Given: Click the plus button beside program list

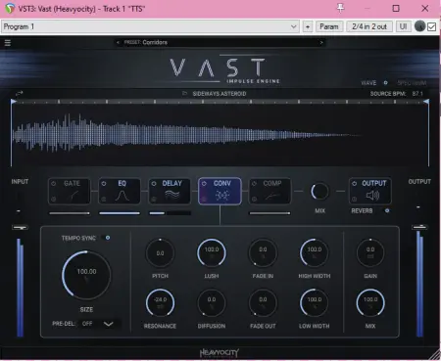Looking at the screenshot, I should click(x=308, y=26).
